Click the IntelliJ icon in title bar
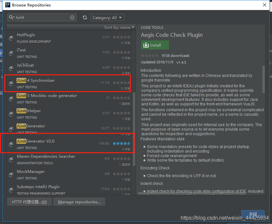Screen dimensions: 272x224 tap(8, 5)
